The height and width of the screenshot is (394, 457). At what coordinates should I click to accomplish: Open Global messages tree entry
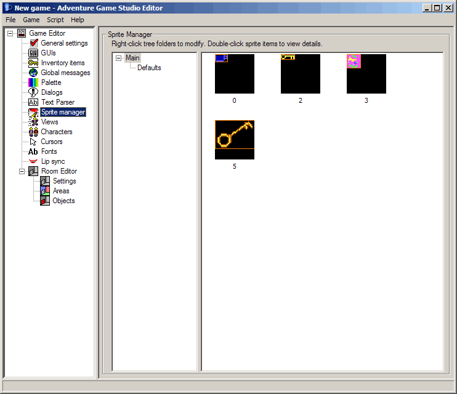(x=65, y=73)
